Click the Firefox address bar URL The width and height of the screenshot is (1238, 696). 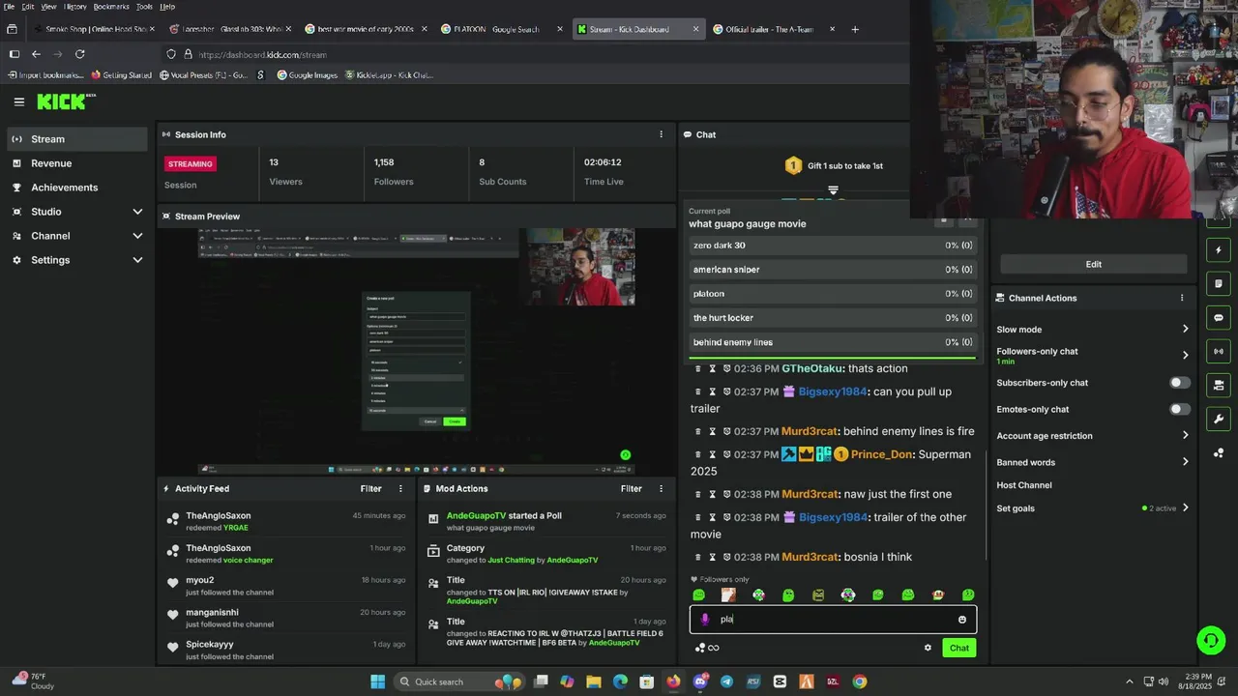(263, 55)
